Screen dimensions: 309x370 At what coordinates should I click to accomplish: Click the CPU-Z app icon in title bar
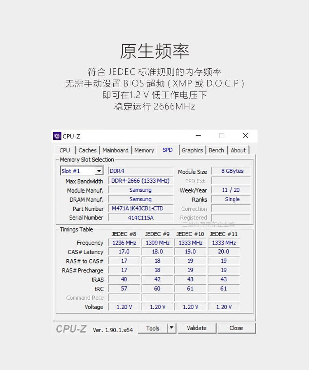(x=57, y=136)
